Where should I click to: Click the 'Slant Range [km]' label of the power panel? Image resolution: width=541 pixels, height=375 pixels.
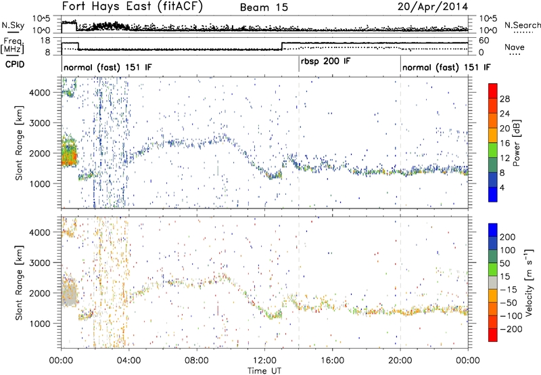pos(19,143)
